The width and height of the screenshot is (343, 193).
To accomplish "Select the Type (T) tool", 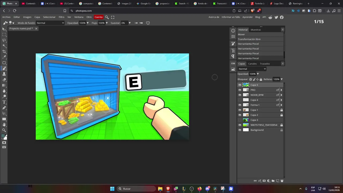I will (x=4, y=102).
